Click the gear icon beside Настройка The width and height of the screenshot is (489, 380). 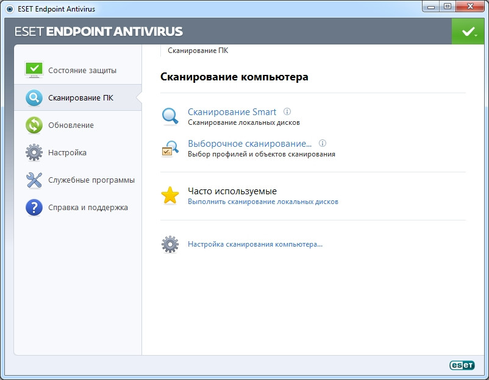(34, 153)
